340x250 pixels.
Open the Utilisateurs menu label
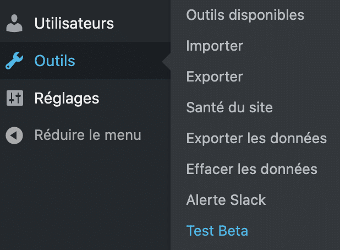click(x=74, y=23)
